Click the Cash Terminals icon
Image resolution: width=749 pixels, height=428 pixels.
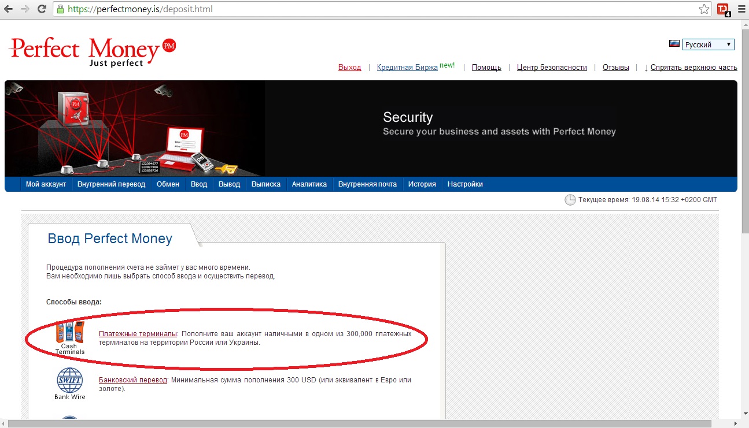point(70,338)
